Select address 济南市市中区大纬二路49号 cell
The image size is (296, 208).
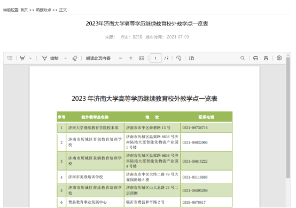[152, 177]
